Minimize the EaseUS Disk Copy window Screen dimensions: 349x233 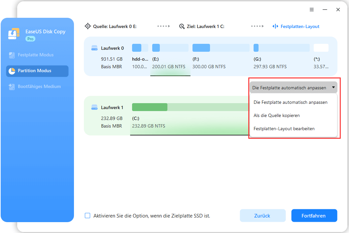pyautogui.click(x=325, y=10)
